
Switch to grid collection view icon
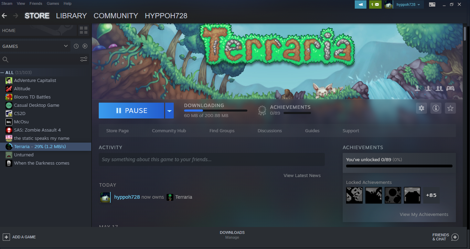coord(84,30)
